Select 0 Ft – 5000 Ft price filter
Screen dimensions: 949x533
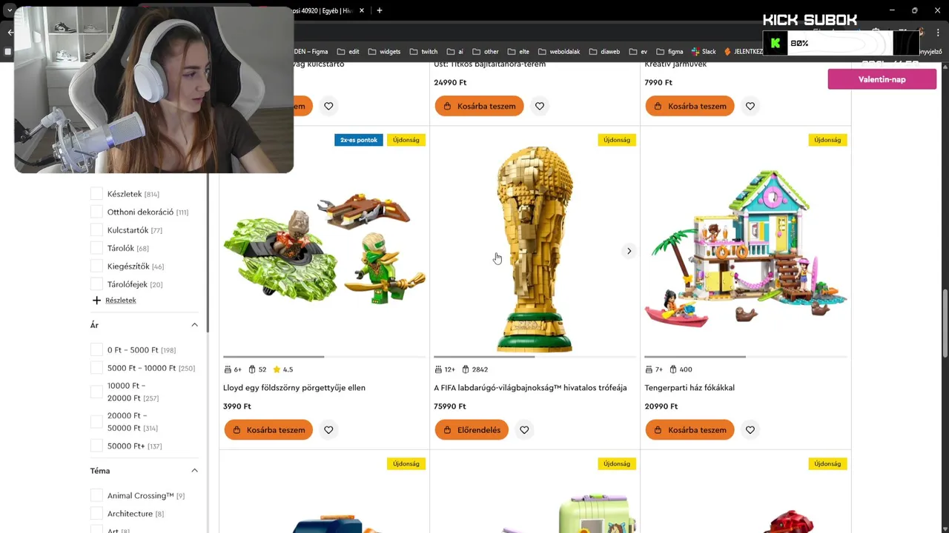coord(96,349)
